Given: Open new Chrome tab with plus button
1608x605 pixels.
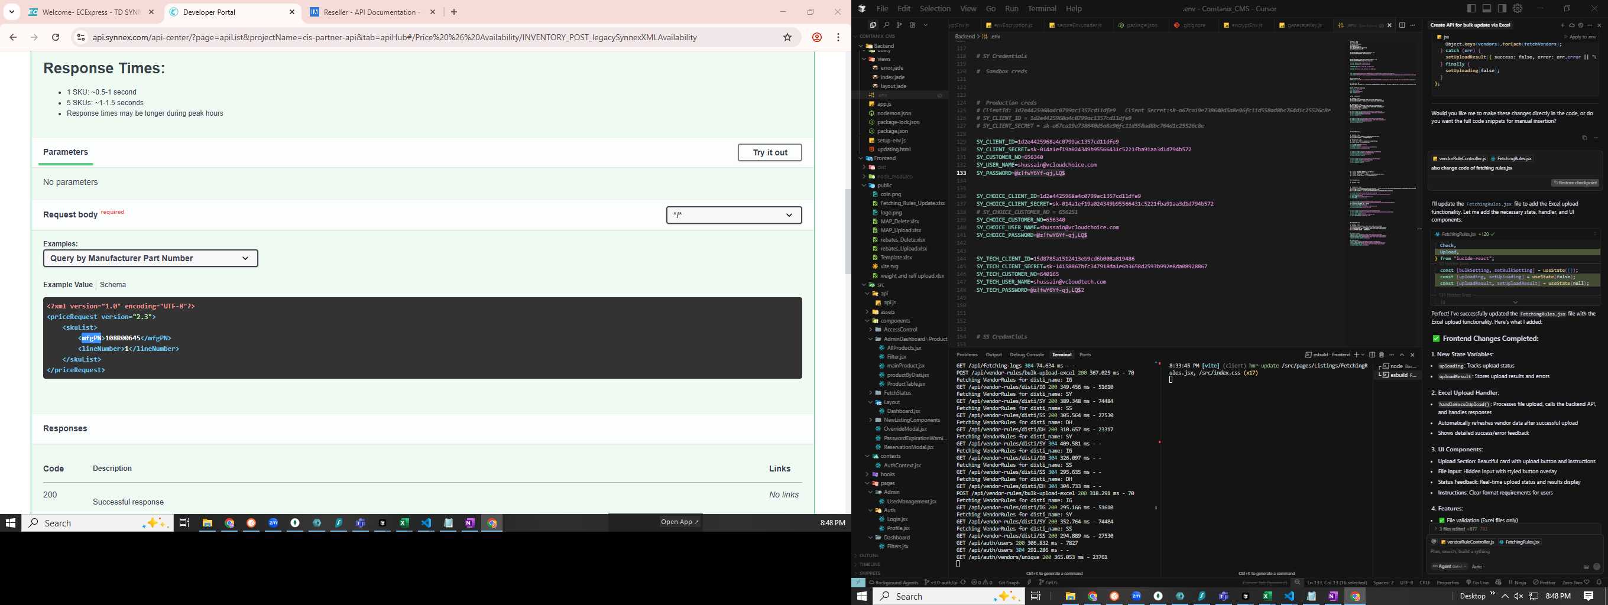Looking at the screenshot, I should point(454,12).
